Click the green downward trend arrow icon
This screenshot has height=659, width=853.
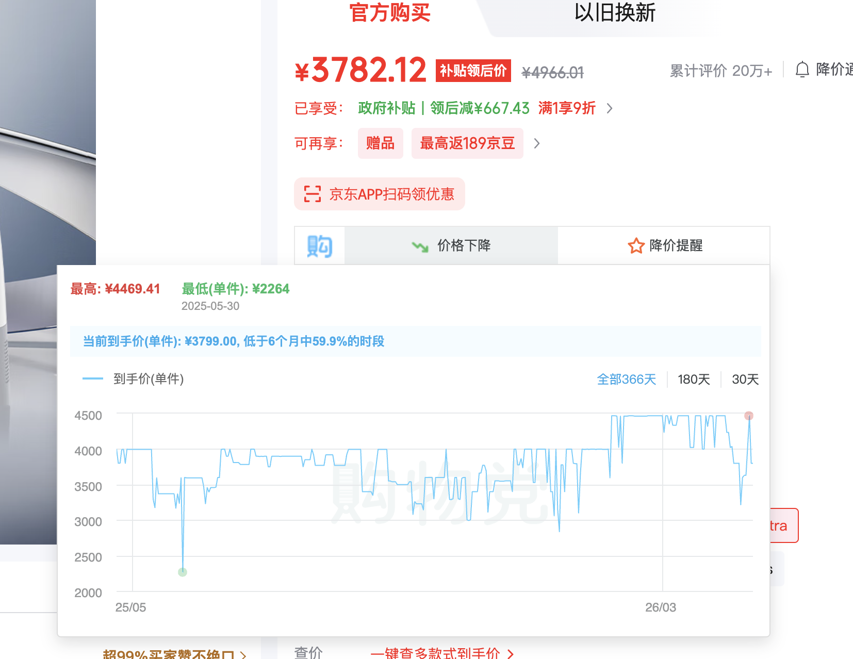coord(420,246)
